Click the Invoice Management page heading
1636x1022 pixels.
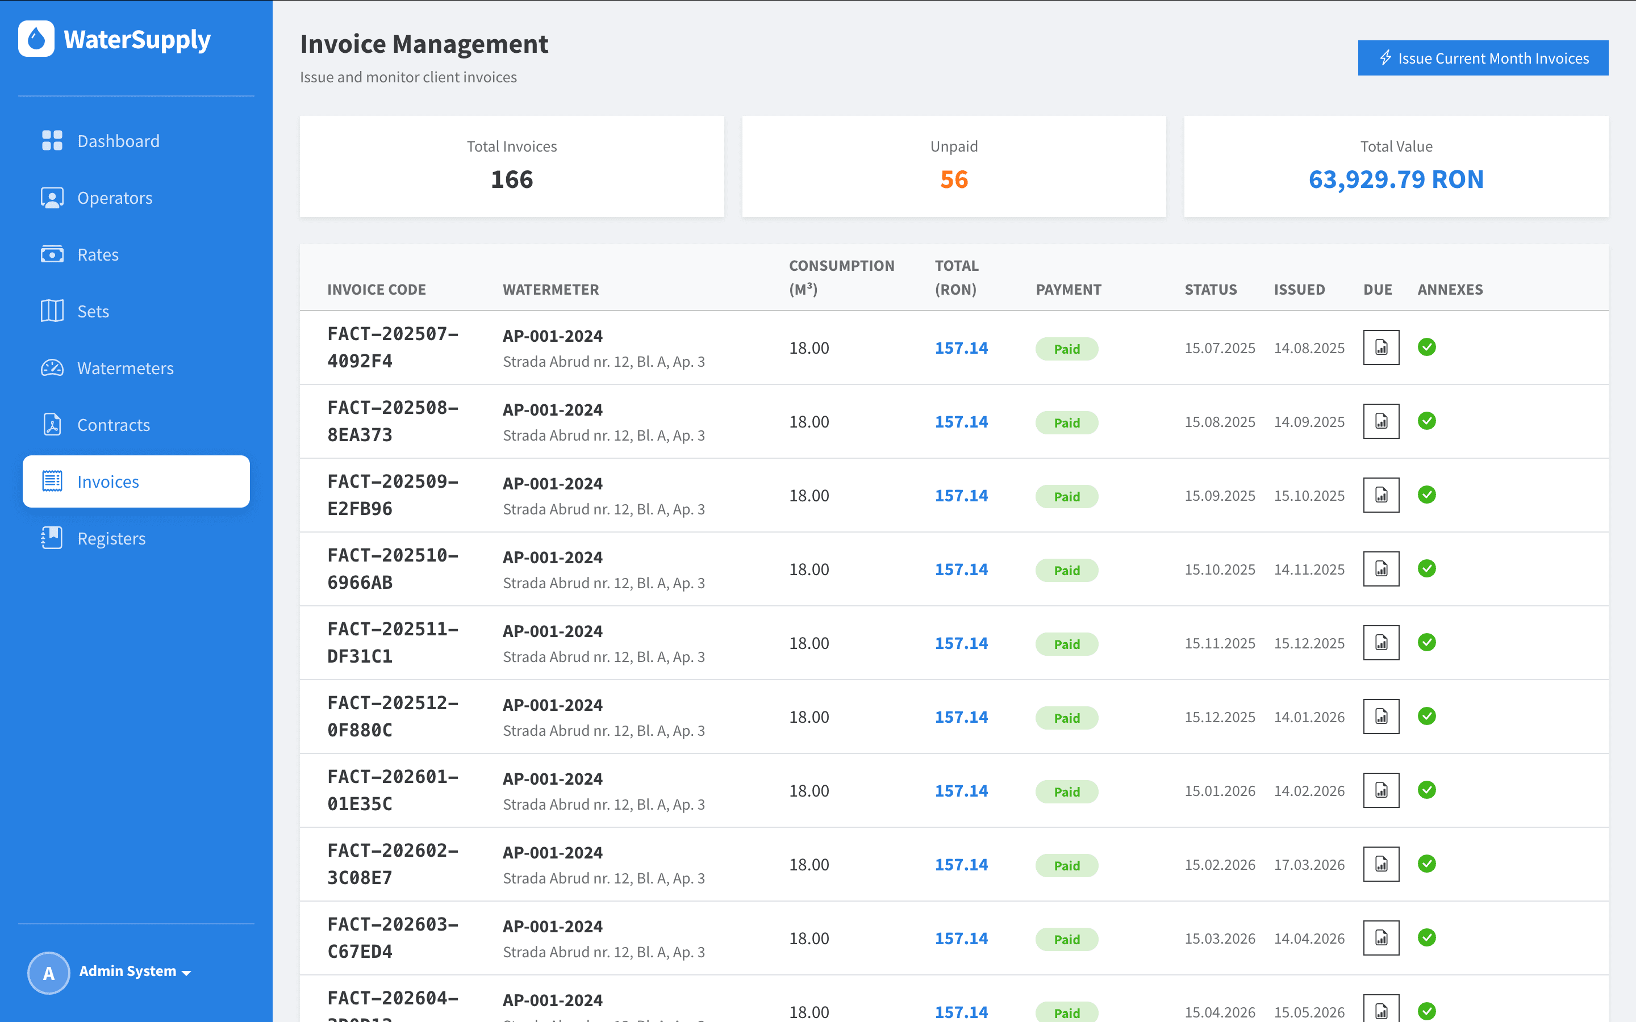[x=424, y=44]
